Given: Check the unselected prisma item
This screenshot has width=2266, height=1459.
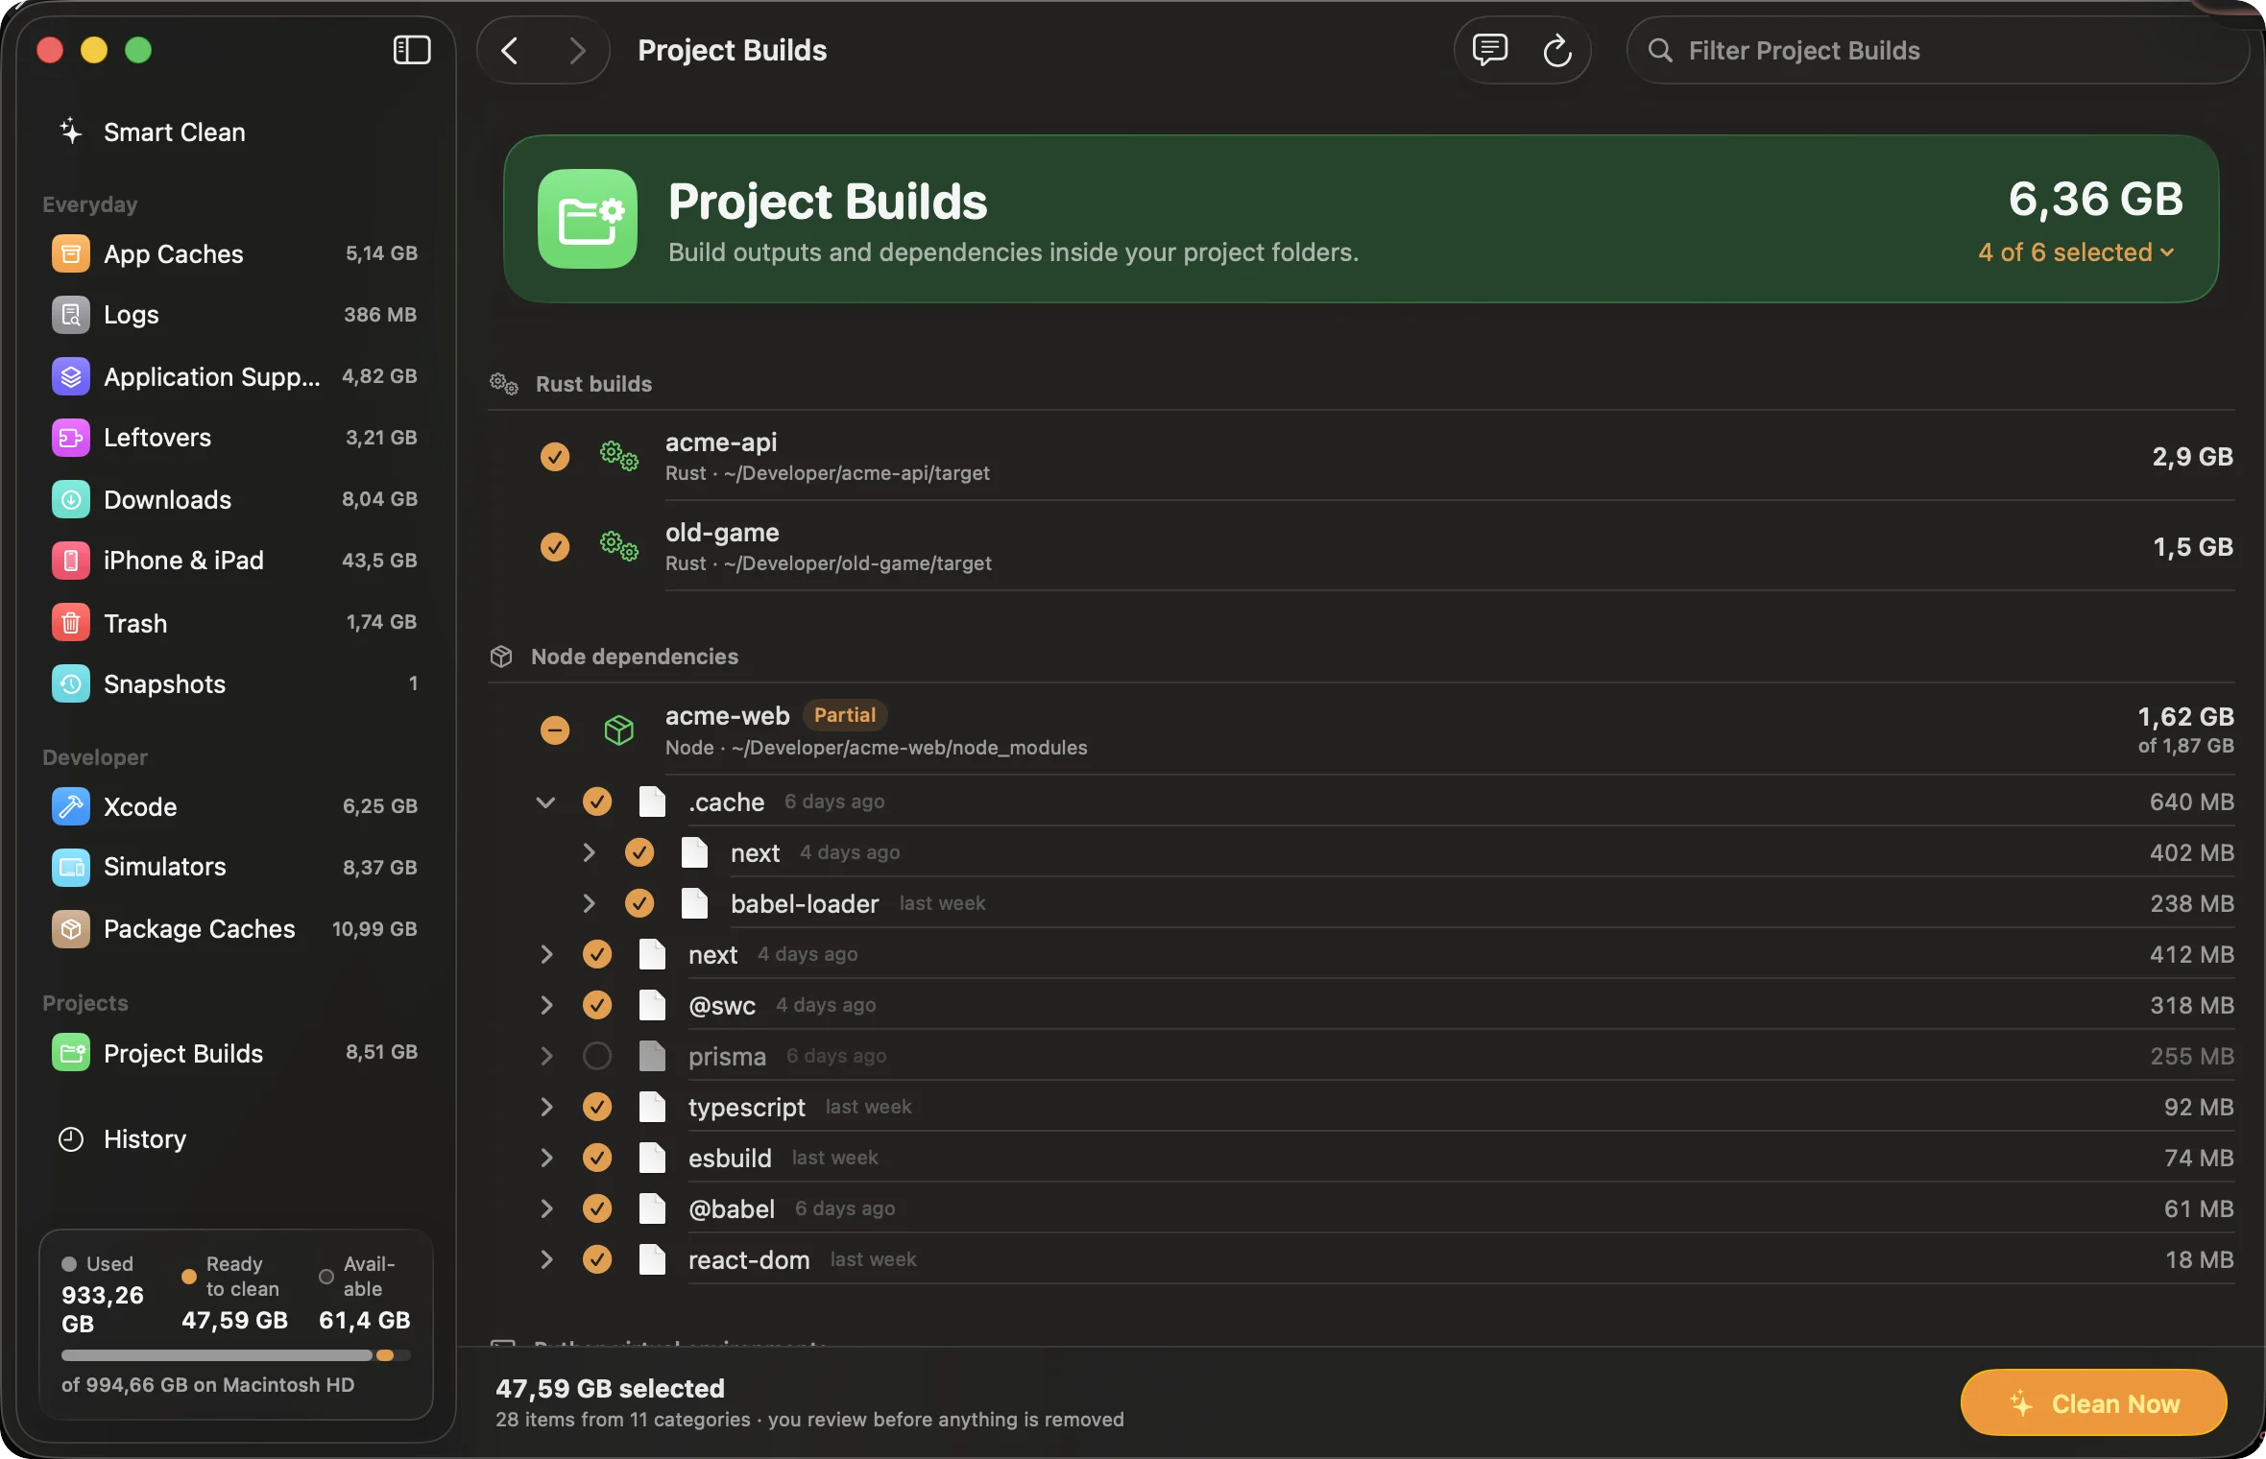Looking at the screenshot, I should 596,1056.
